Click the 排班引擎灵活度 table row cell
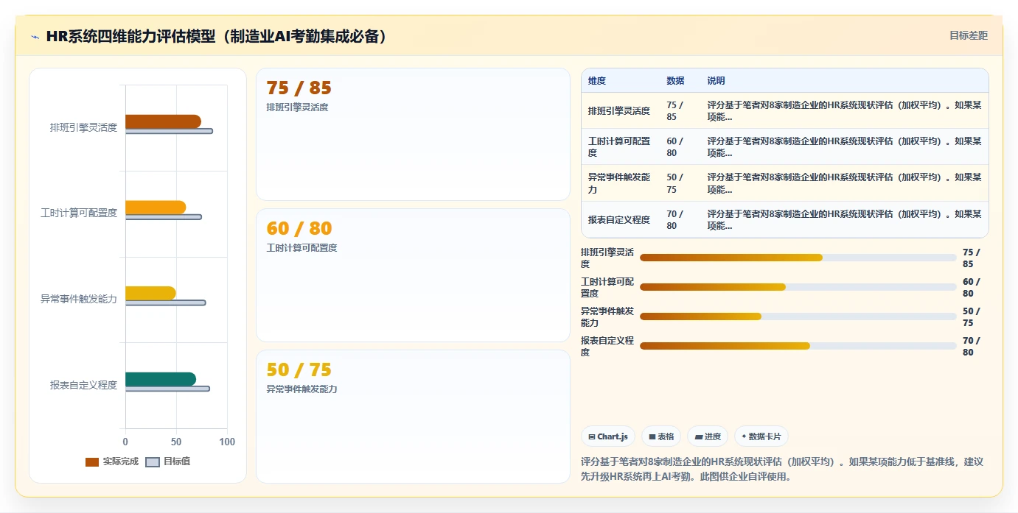 click(x=619, y=111)
